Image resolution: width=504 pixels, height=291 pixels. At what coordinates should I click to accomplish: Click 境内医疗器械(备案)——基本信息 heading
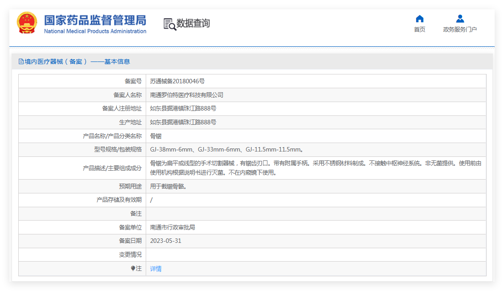tap(77, 61)
